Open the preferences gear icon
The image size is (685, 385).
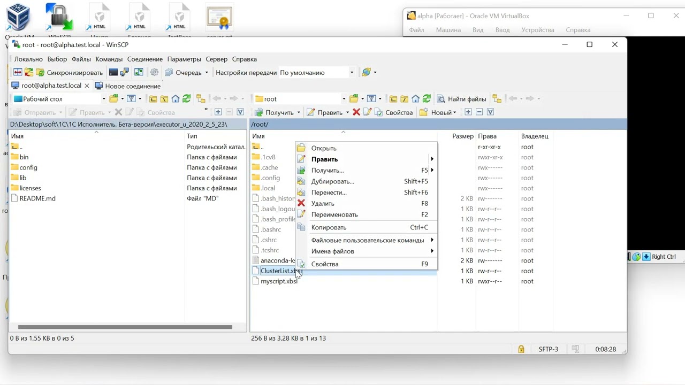(155, 72)
